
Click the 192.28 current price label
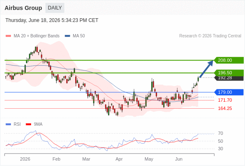(229, 78)
